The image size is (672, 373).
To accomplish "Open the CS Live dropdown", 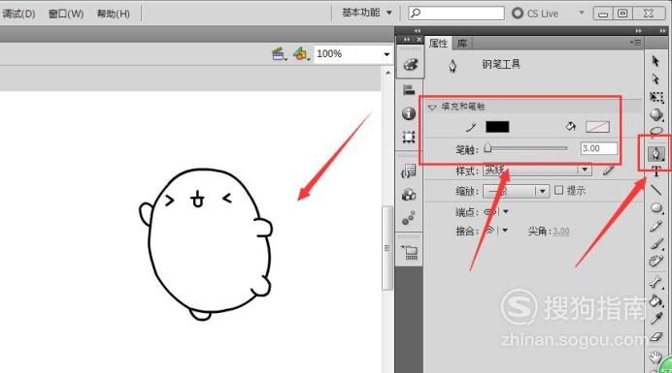I will (x=581, y=13).
